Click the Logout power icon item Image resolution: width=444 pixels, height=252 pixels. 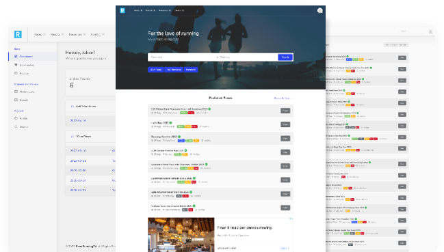(21, 126)
